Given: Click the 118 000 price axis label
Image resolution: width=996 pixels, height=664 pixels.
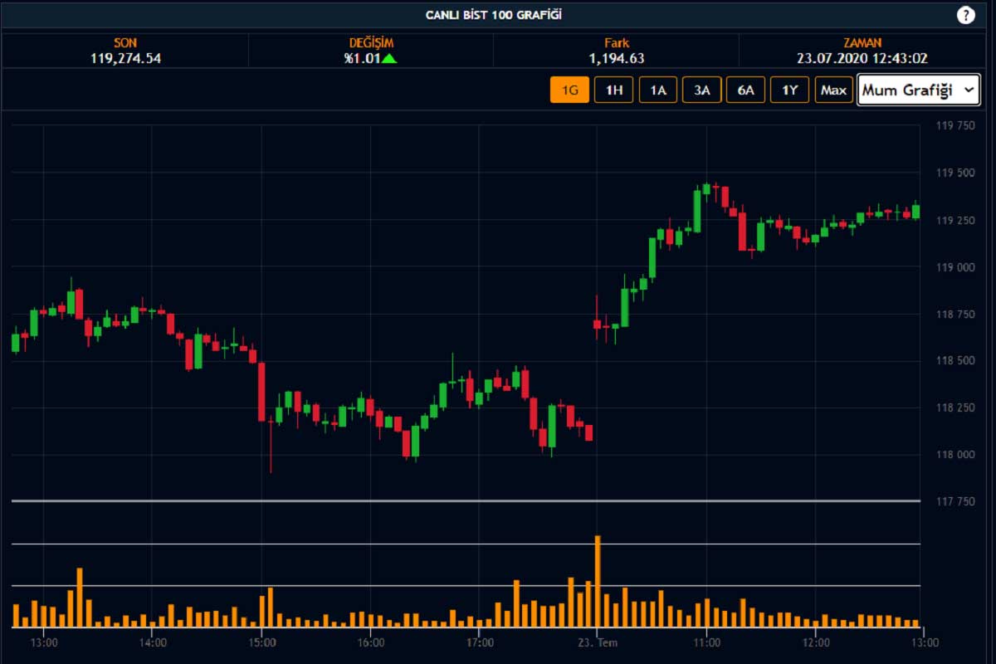Looking at the screenshot, I should (x=954, y=455).
